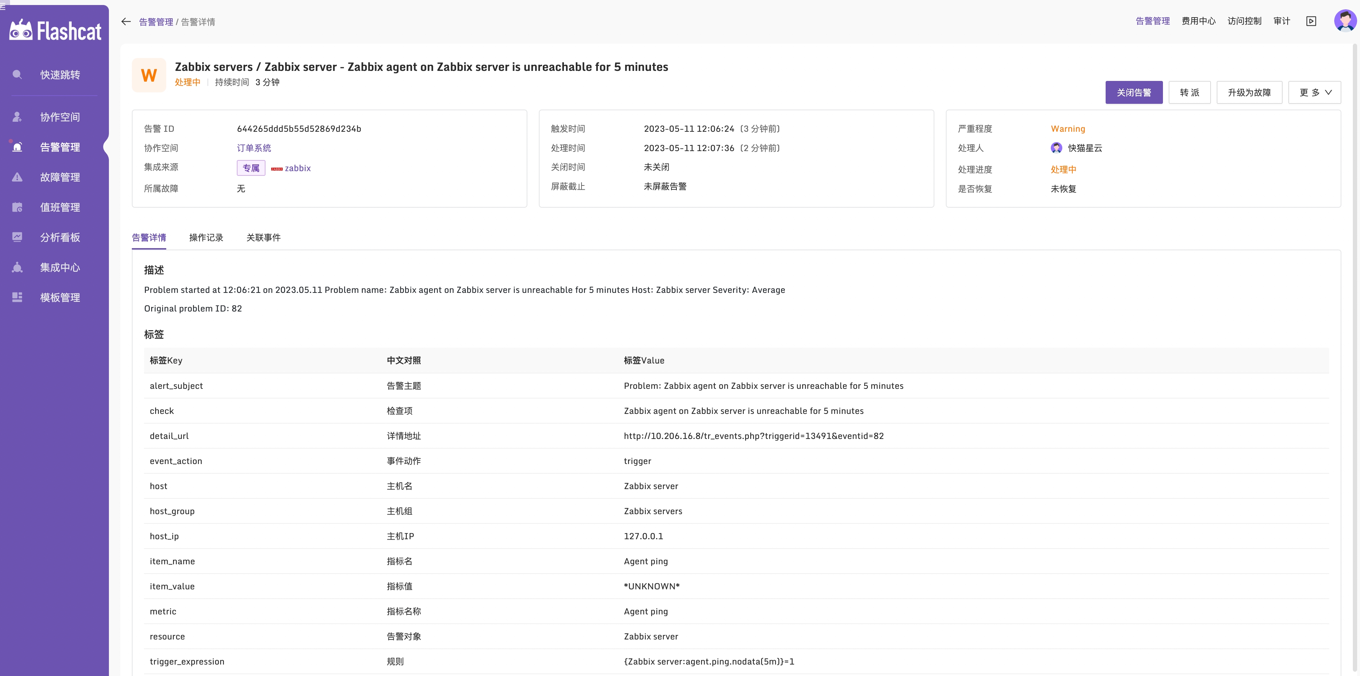Select the 快速跳转 search icon
Image resolution: width=1360 pixels, height=676 pixels.
point(18,74)
